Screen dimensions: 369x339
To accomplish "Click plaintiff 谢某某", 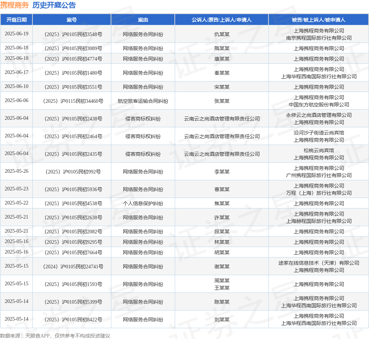I will click(222, 267).
